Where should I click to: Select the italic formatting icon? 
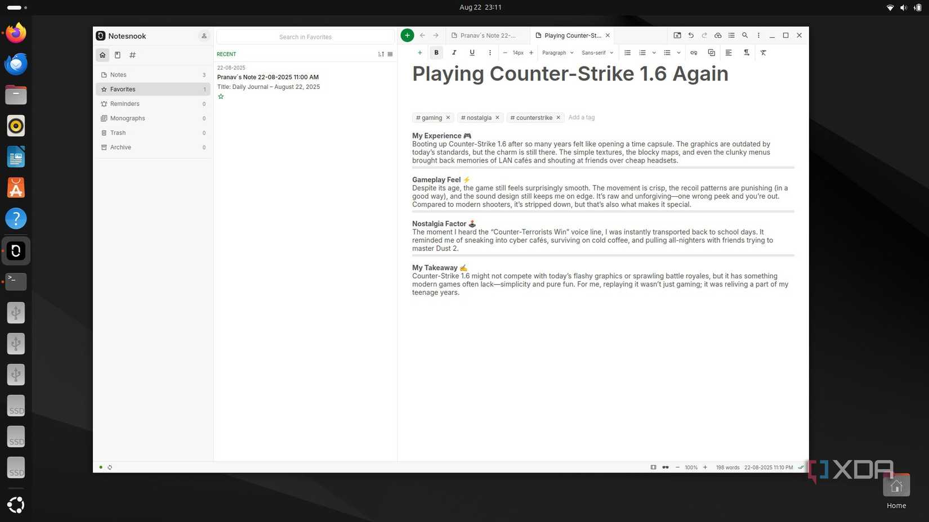tap(454, 52)
